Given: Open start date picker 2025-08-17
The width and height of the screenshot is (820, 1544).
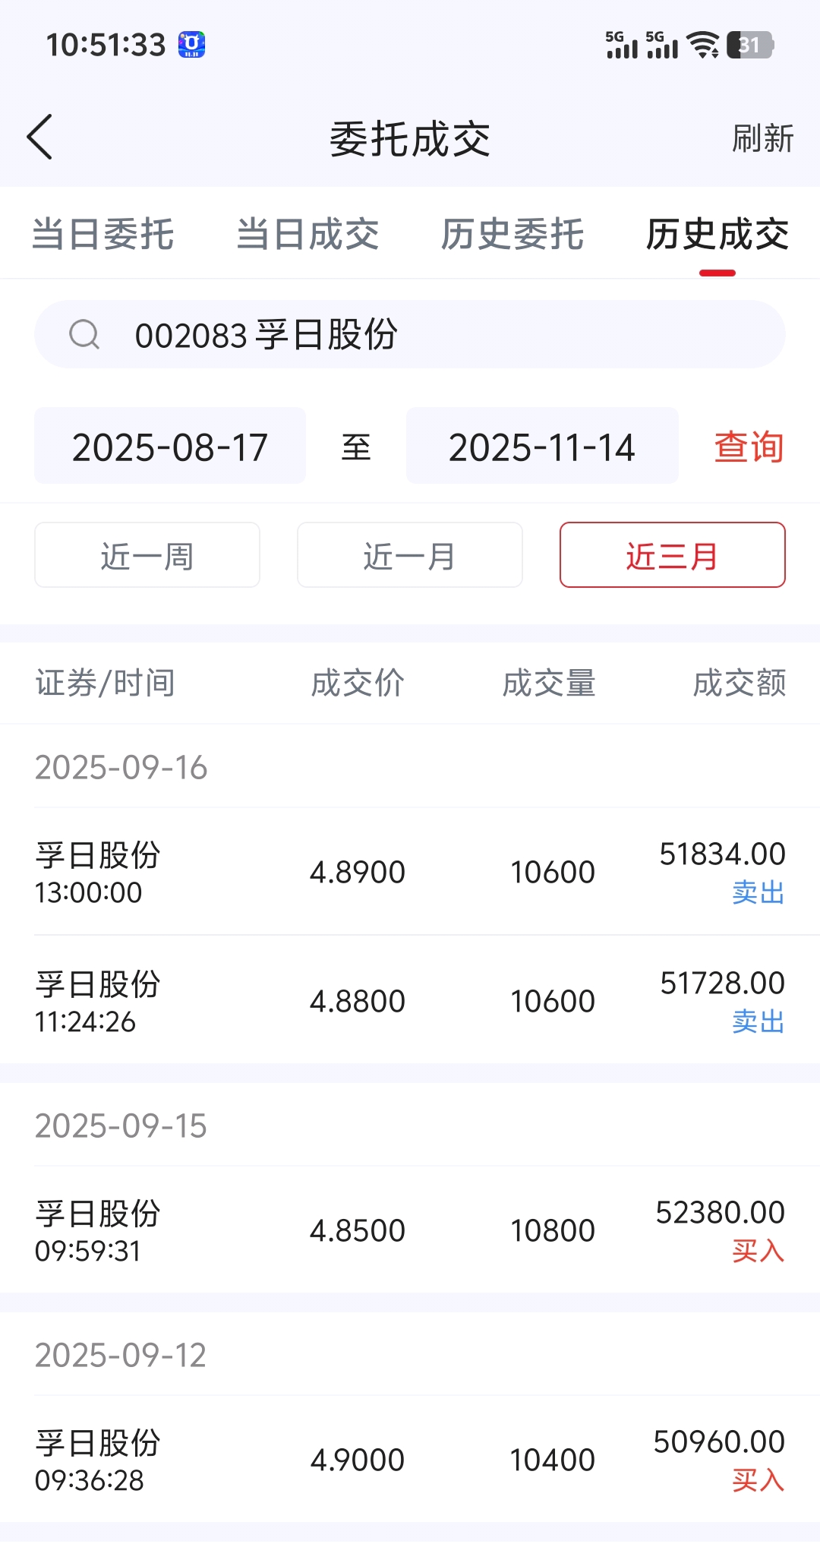Looking at the screenshot, I should point(170,447).
